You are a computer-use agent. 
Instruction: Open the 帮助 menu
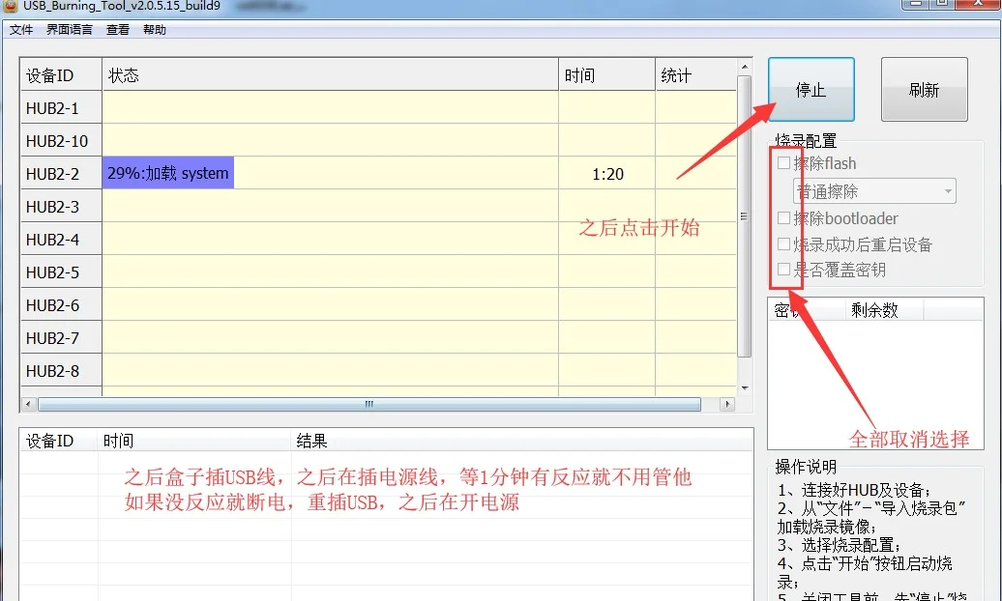pos(155,30)
